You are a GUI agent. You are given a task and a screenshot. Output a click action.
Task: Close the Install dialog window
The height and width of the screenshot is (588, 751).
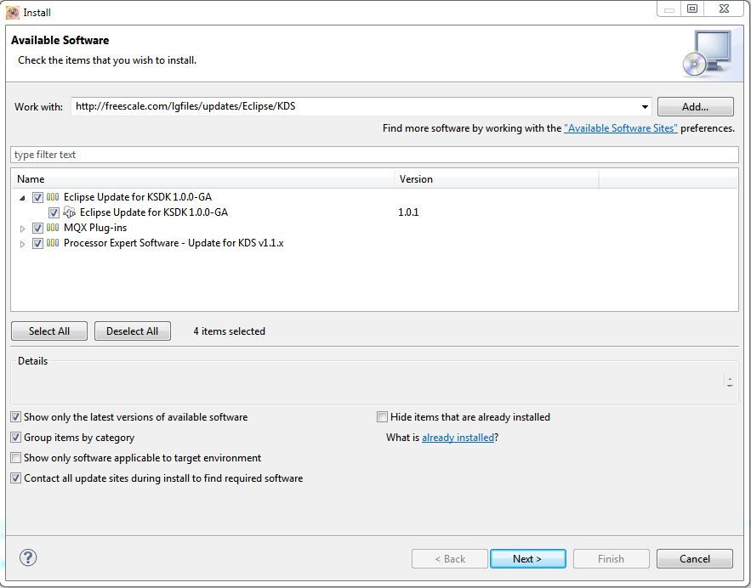coord(724,8)
